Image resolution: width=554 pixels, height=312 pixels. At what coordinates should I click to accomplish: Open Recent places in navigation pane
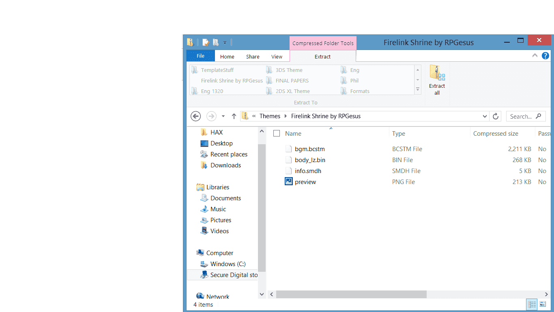229,154
